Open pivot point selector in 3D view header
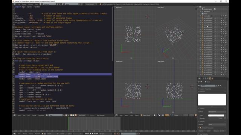Screen dimensions: 241x135 coord(159,115)
